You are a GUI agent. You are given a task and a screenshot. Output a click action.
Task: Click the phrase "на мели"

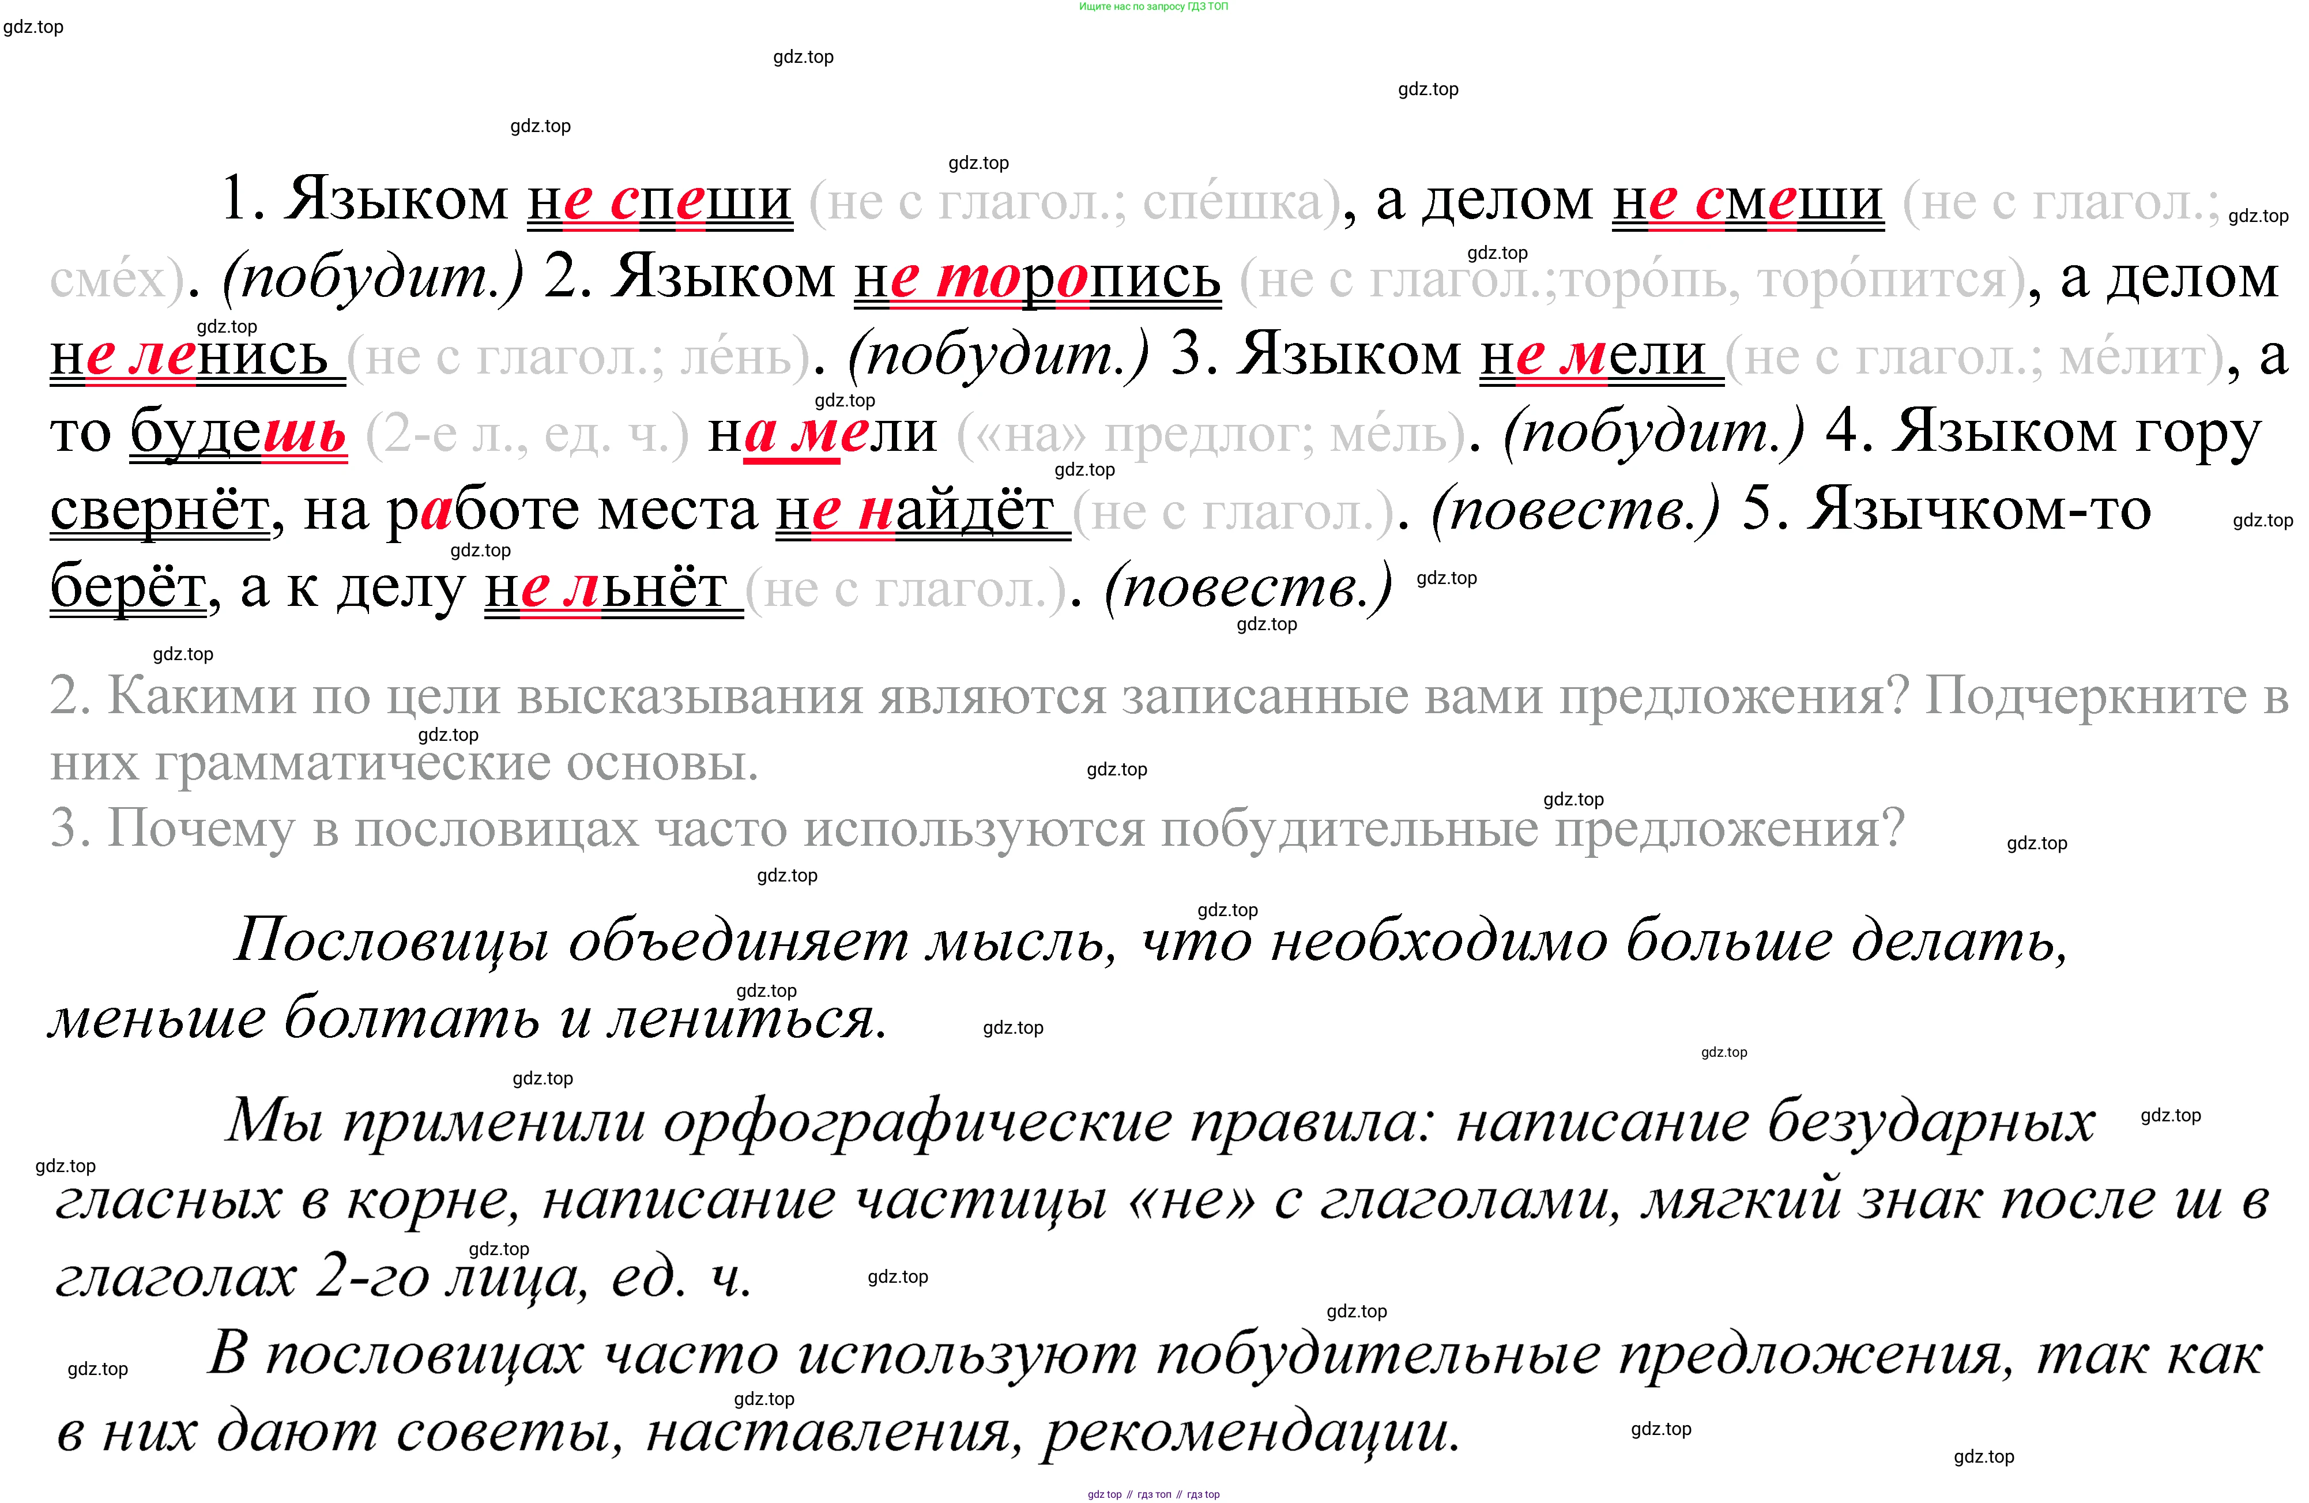point(822,434)
